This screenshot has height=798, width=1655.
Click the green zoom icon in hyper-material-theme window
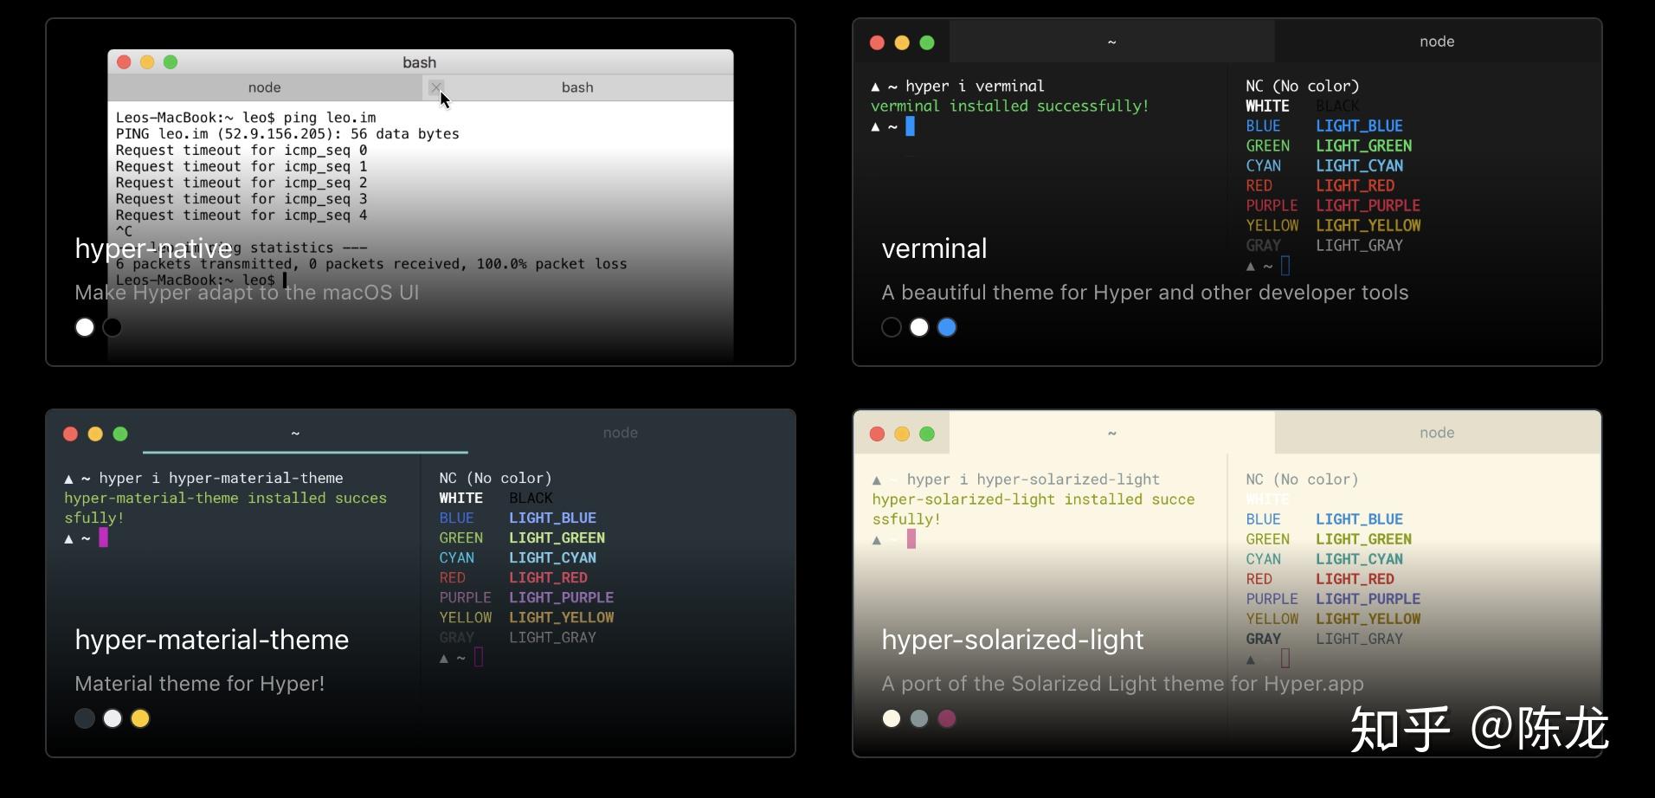(x=120, y=434)
